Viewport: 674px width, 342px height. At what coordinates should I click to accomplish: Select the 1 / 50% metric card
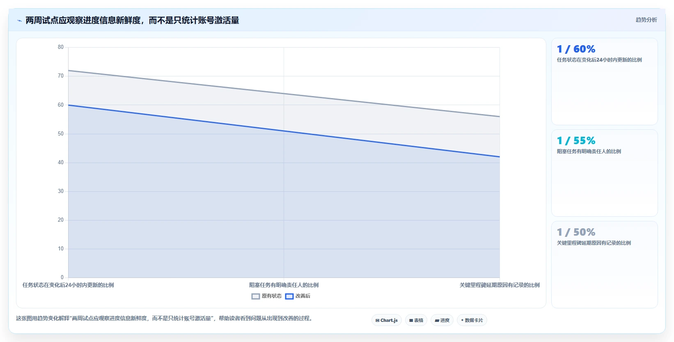604,264
